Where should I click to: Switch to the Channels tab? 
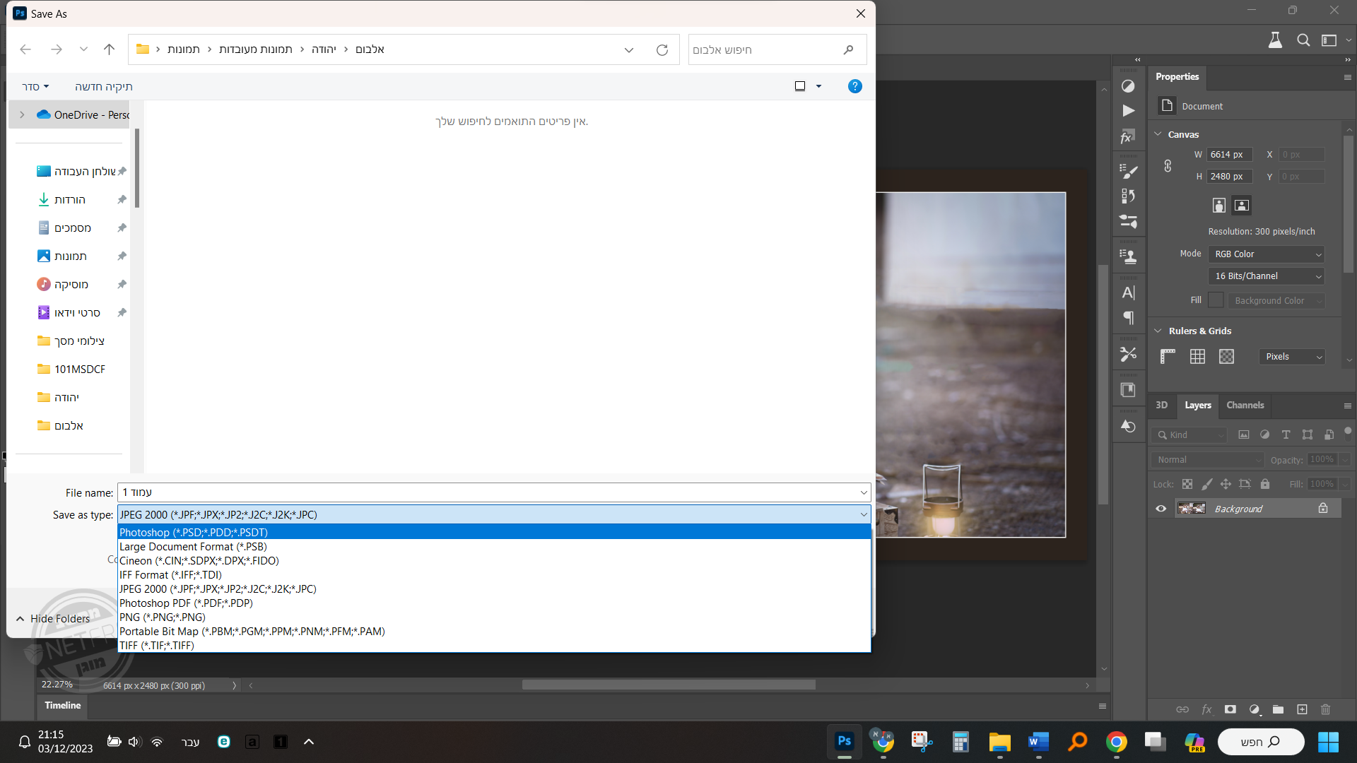point(1245,406)
